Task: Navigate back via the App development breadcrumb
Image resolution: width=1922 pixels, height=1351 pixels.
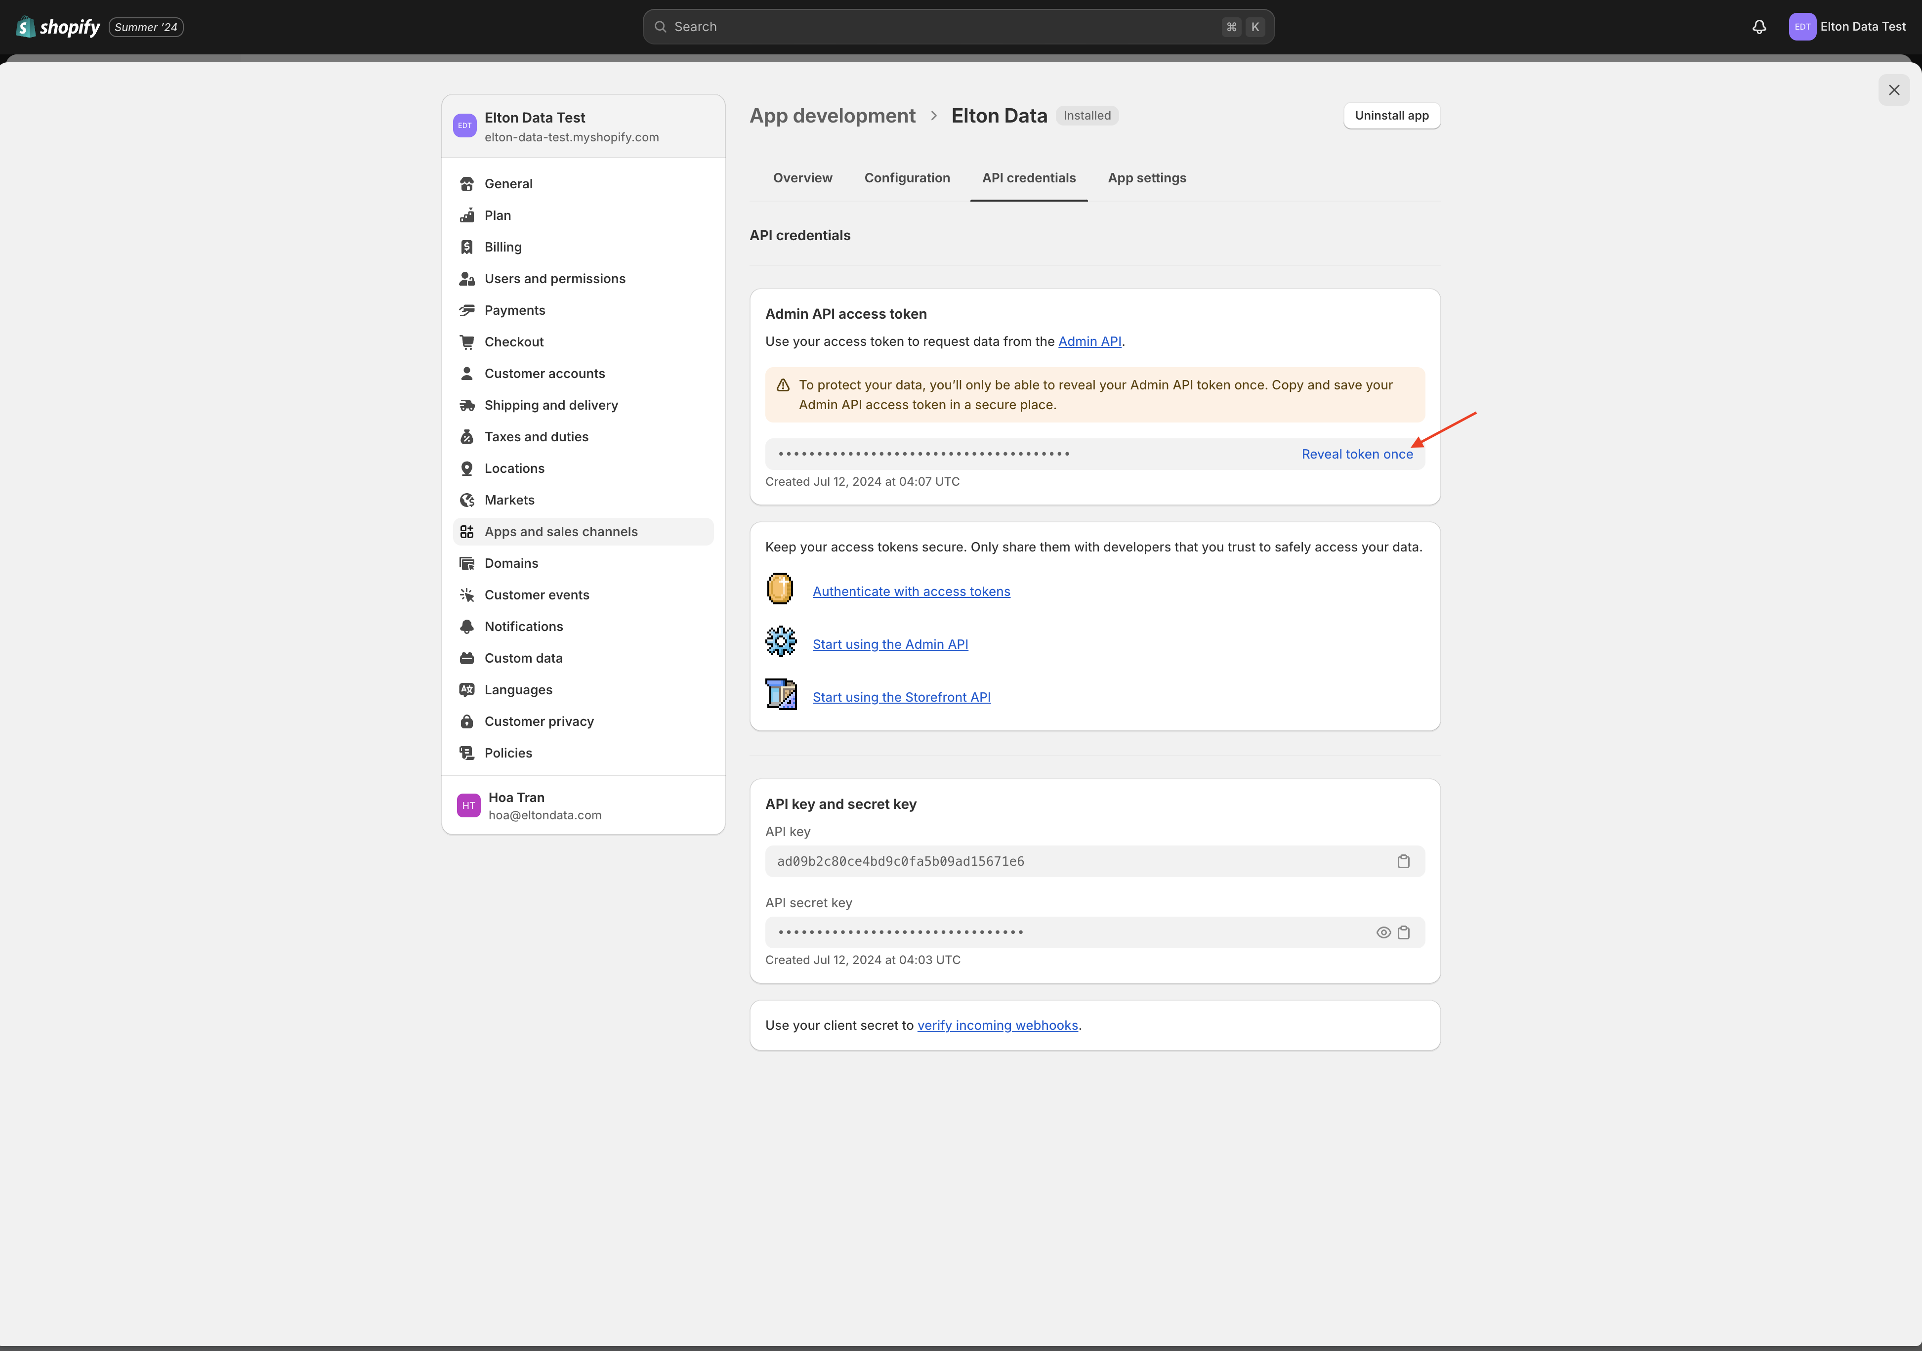Action: pos(832,116)
